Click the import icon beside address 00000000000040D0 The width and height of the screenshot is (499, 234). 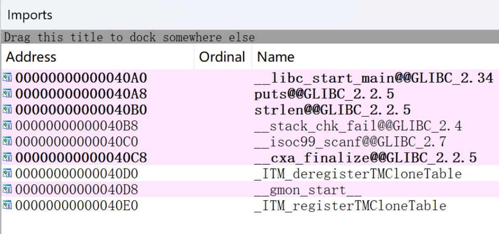point(7,173)
